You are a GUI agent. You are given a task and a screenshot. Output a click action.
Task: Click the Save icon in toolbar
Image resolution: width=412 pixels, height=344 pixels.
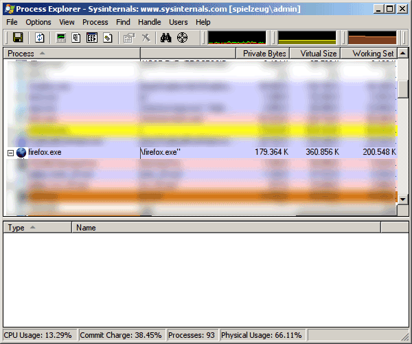pyautogui.click(x=18, y=38)
